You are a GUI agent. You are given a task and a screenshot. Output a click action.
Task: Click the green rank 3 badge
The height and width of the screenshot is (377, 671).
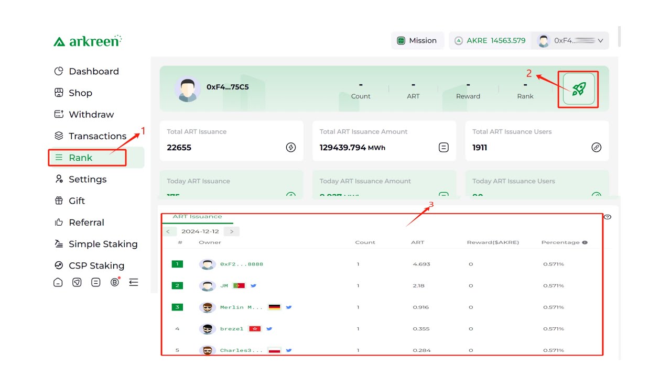177,307
